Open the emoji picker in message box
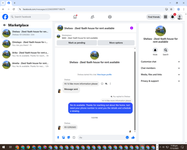187x150 pixels. [127, 138]
